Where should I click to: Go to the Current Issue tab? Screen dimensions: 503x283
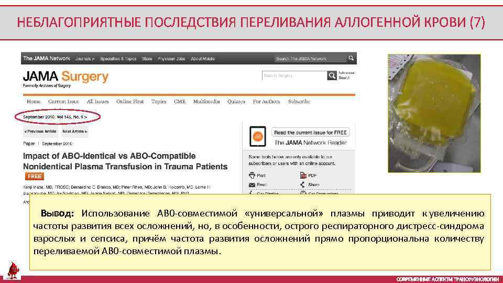(63, 101)
